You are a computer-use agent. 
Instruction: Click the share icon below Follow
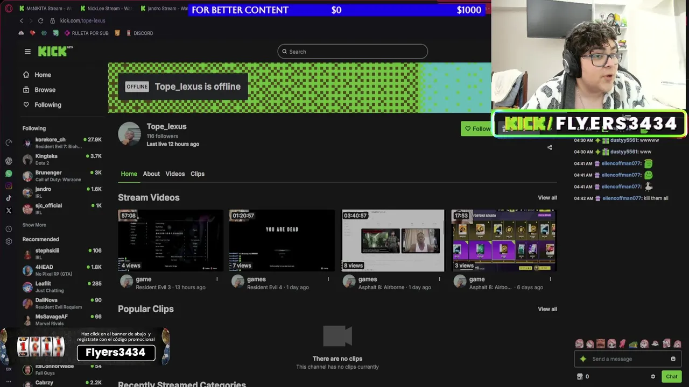point(550,147)
